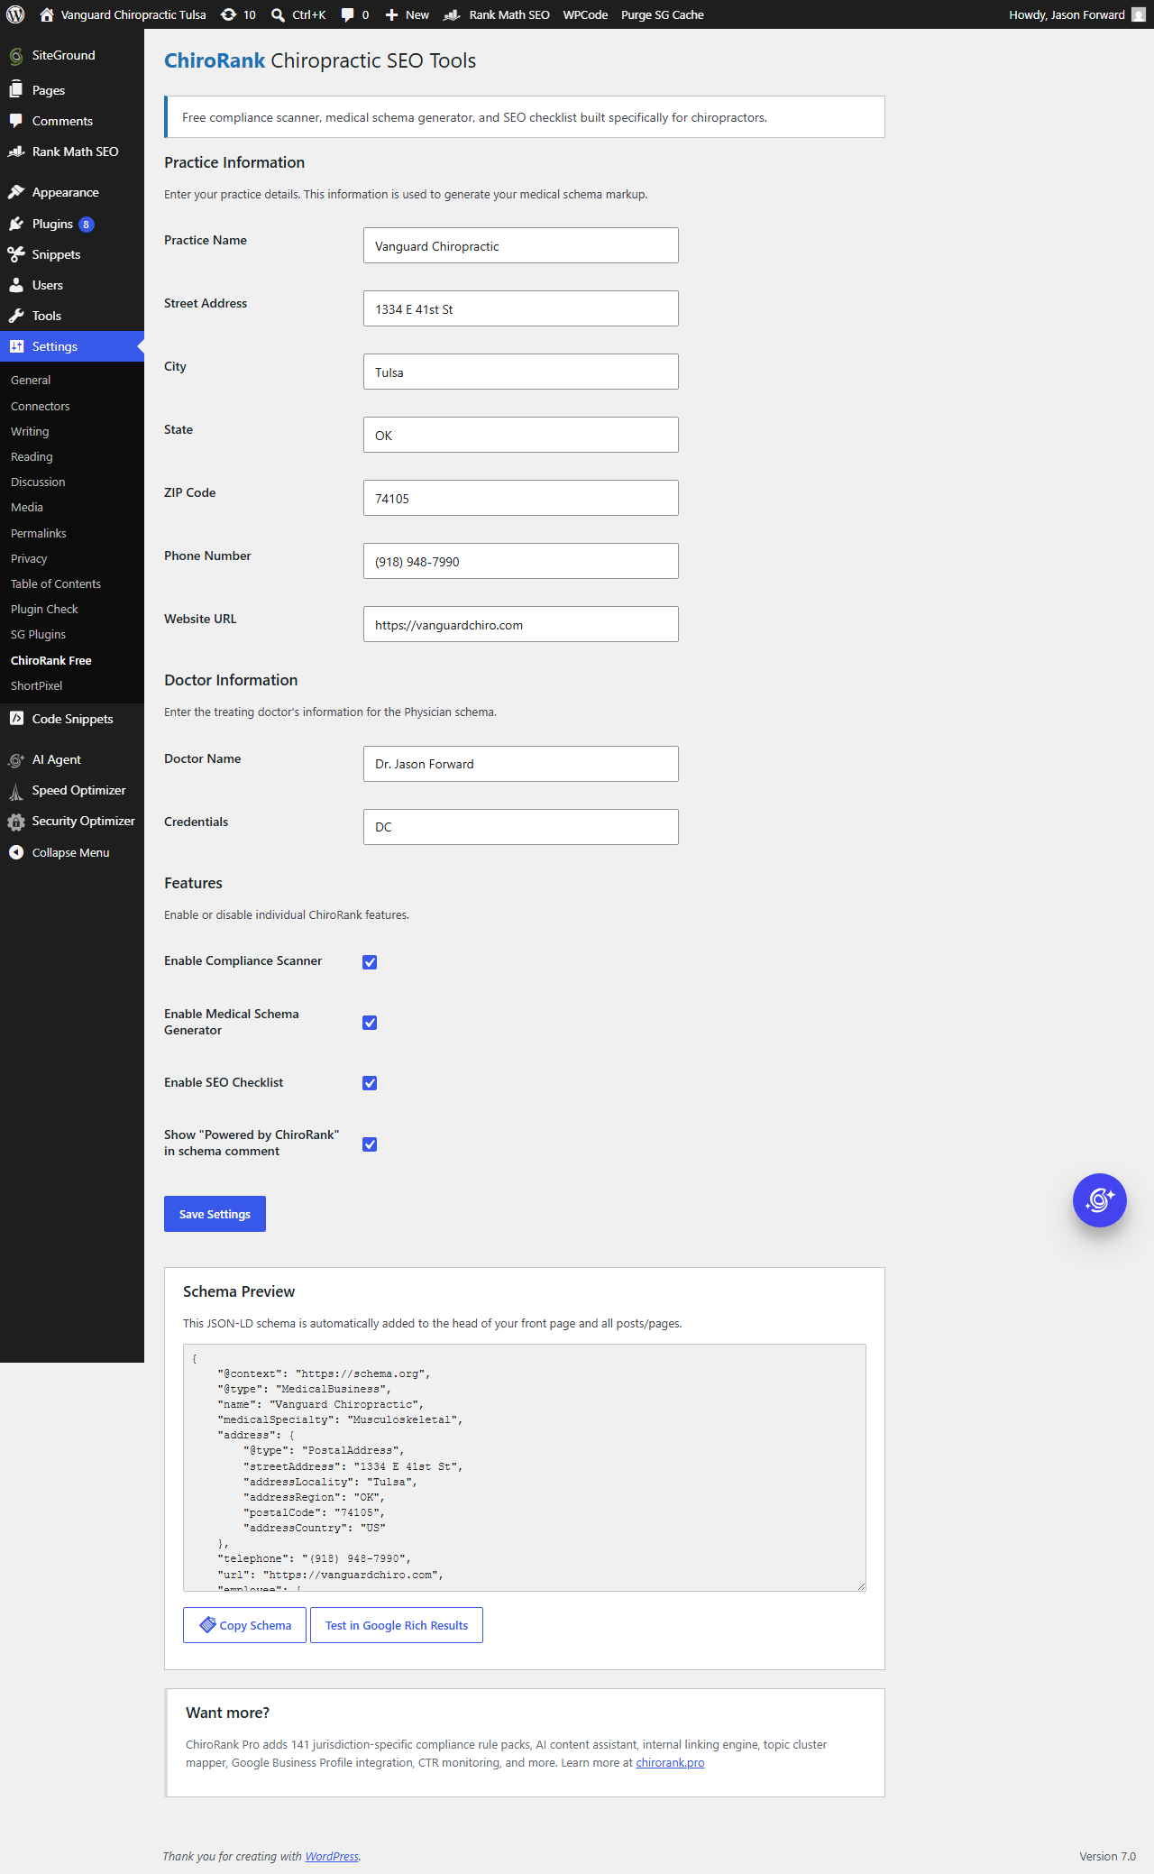Open Snippets in the sidebar
This screenshot has width=1154, height=1874.
pos(72,254)
